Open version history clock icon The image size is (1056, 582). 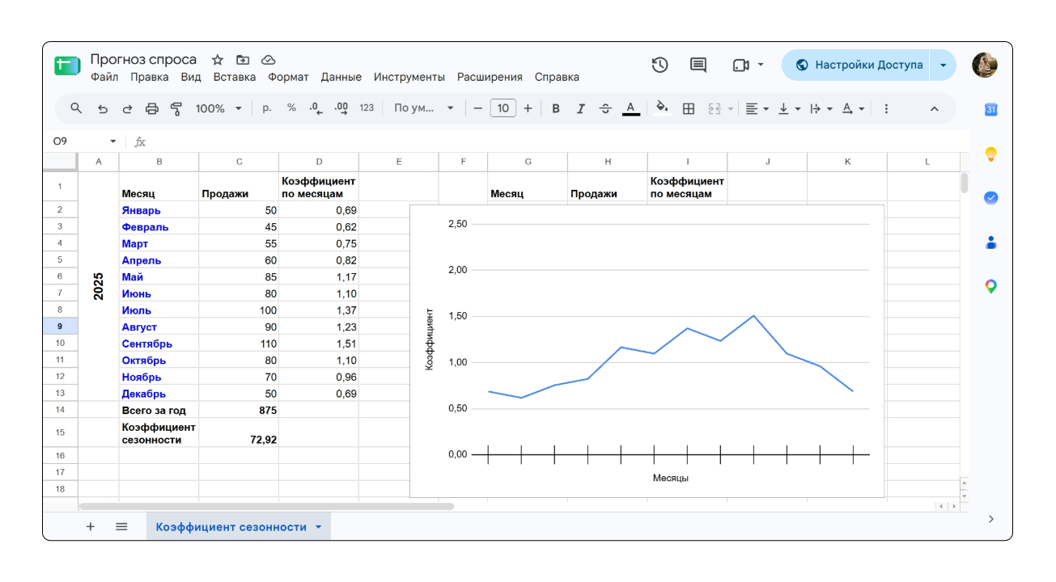(x=660, y=65)
